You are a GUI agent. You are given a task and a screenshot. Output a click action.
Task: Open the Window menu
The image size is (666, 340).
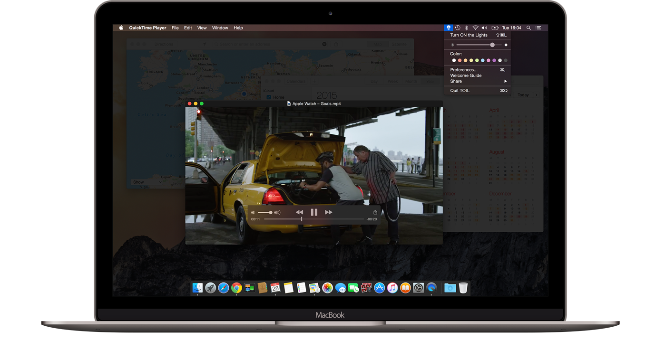tap(220, 28)
